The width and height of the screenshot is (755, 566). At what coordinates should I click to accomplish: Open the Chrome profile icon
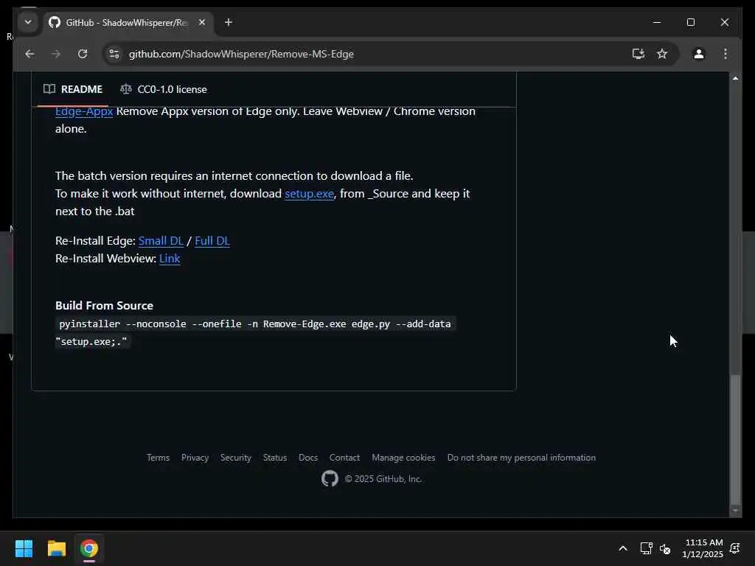pos(699,54)
